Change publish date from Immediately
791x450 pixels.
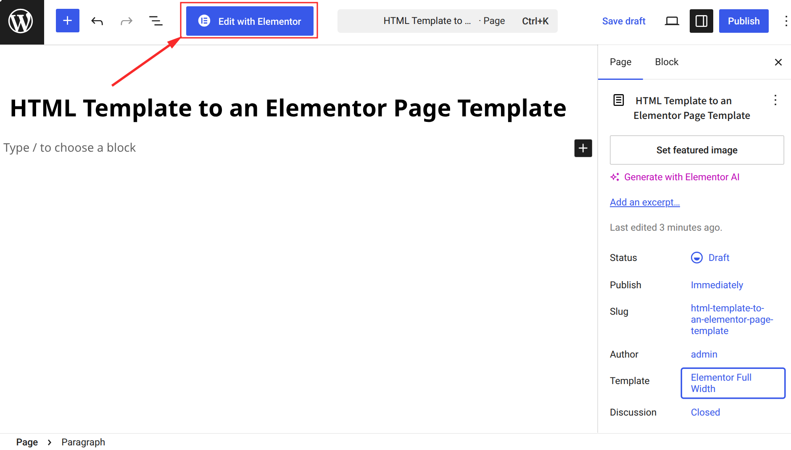click(x=717, y=285)
